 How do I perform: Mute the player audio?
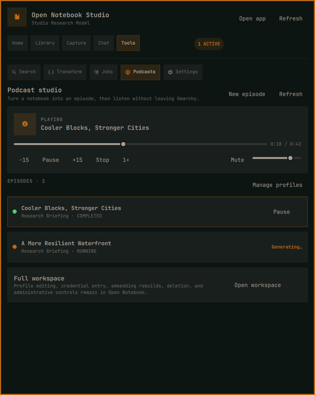[237, 160]
